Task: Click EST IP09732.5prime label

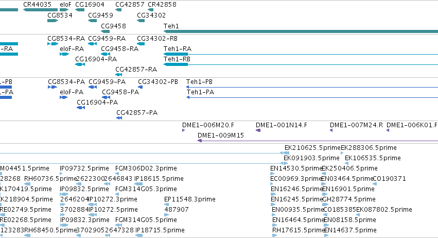Action: [x=84, y=168]
